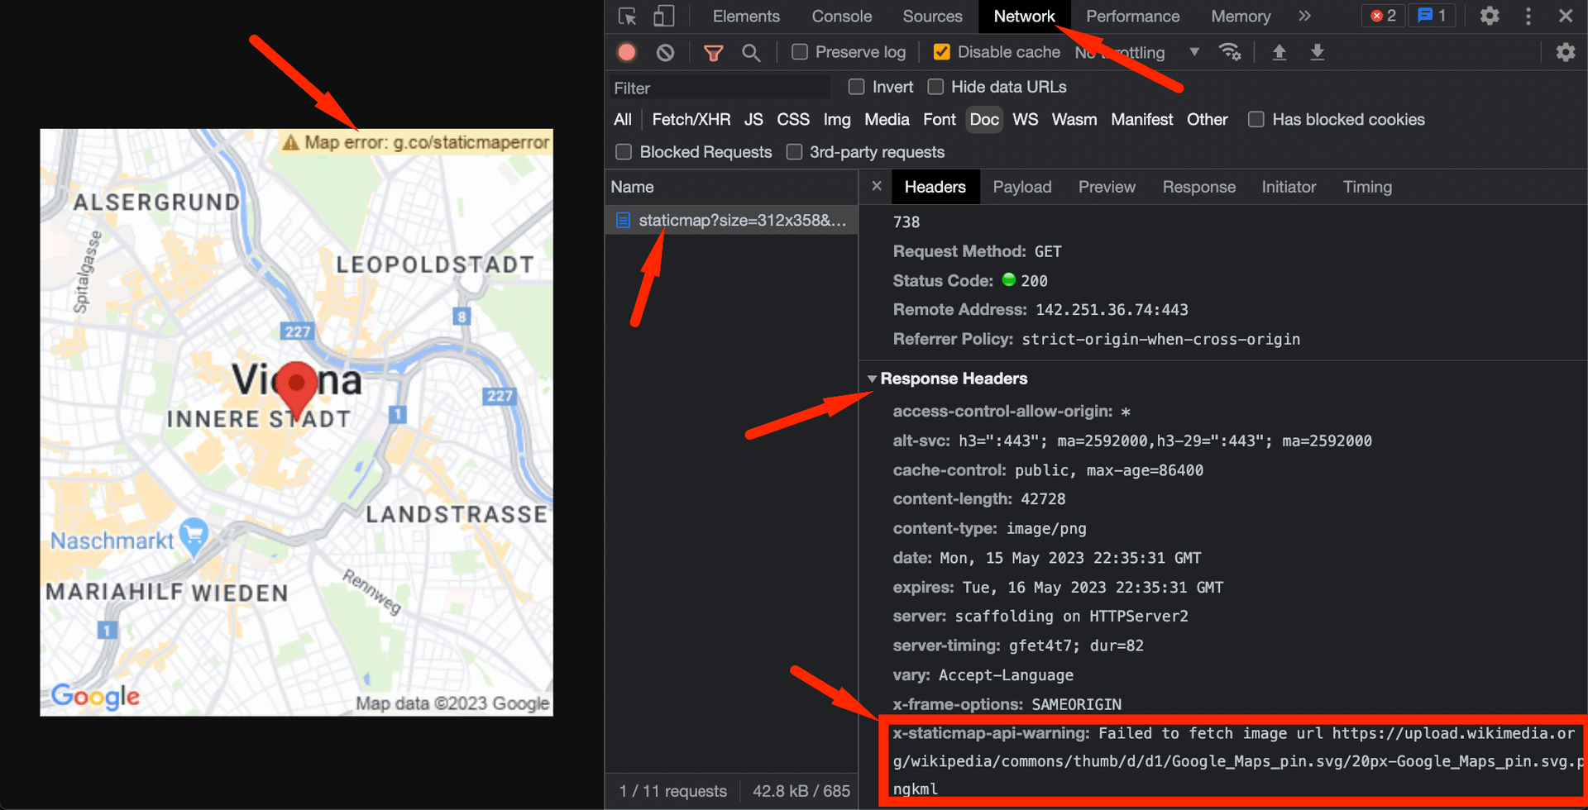
Task: Show the 2 errors badge
Action: click(x=1383, y=16)
